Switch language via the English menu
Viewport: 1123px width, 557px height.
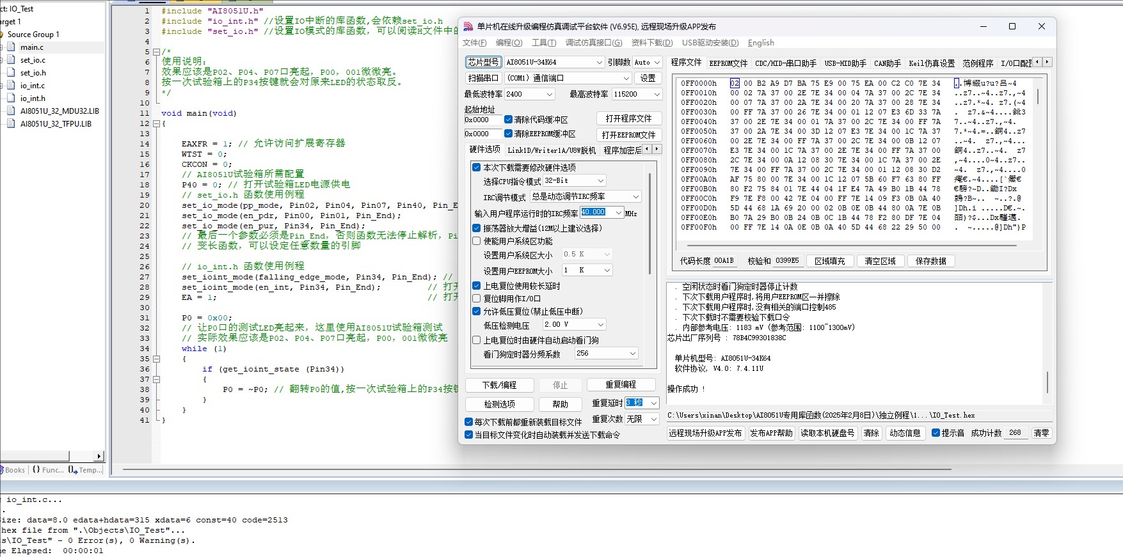coord(761,43)
